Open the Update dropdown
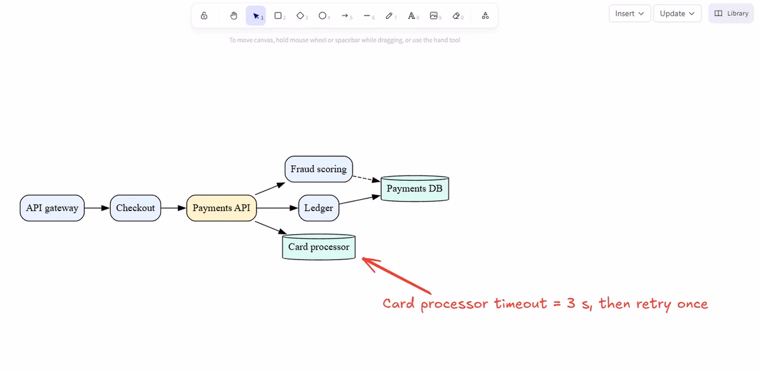Viewport: 759px width, 371px height. tap(677, 14)
